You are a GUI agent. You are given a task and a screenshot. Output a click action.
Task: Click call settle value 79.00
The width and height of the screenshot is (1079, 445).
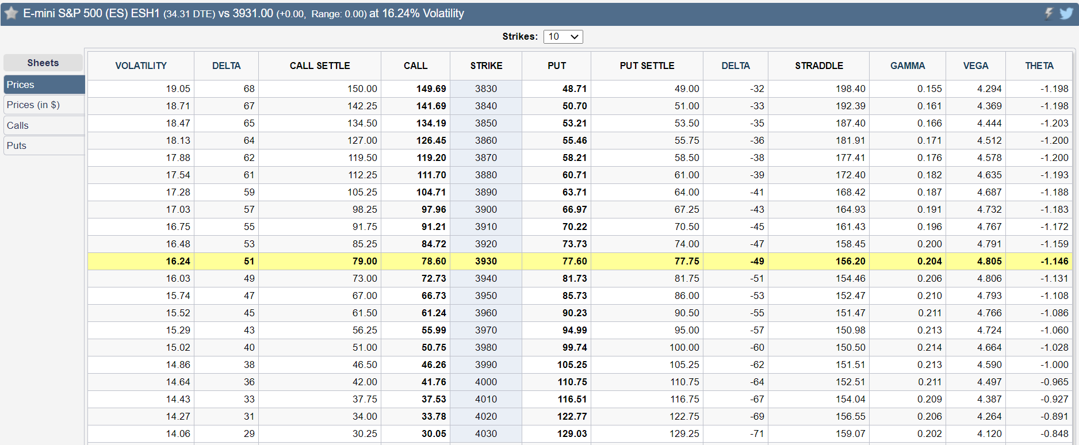(x=365, y=261)
